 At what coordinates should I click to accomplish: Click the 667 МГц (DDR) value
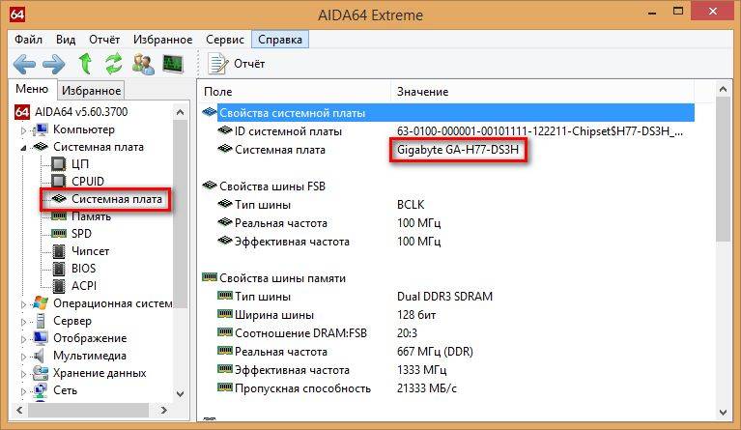435,352
